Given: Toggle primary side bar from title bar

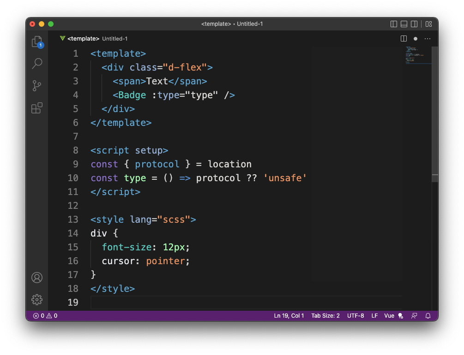Looking at the screenshot, I should coord(393,24).
